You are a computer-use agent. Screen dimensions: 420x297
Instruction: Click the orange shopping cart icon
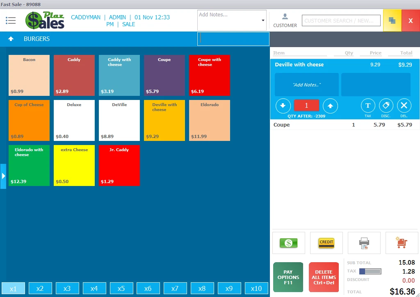(x=402, y=243)
